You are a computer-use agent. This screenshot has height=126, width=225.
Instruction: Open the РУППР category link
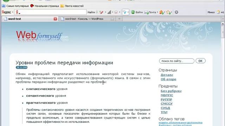coord(166,99)
